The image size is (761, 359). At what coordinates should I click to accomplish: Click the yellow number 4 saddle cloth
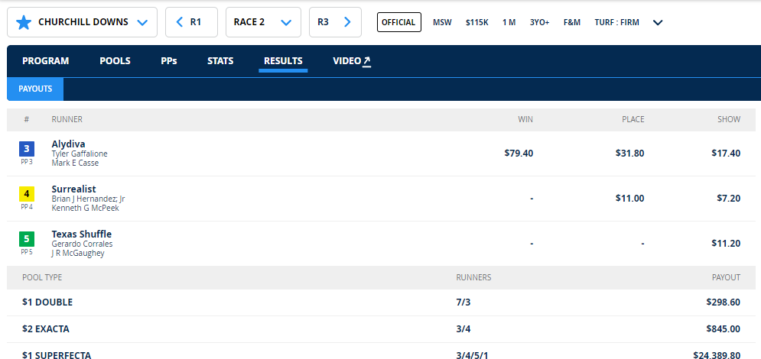coord(27,194)
